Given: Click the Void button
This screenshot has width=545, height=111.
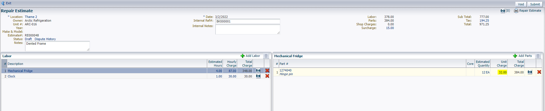Looking at the screenshot, I should tap(521, 4).
